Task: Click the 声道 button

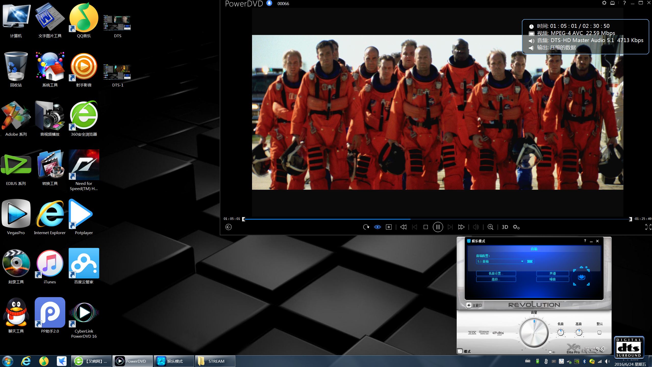Action: click(x=553, y=273)
